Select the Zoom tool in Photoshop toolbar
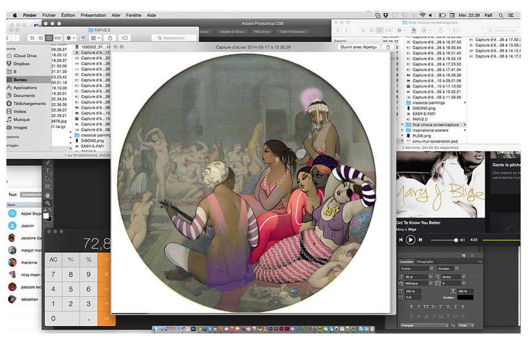The height and width of the screenshot is (341, 528). coord(48,203)
